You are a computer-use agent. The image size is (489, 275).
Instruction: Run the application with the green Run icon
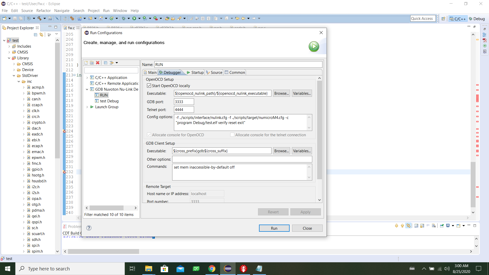click(134, 18)
